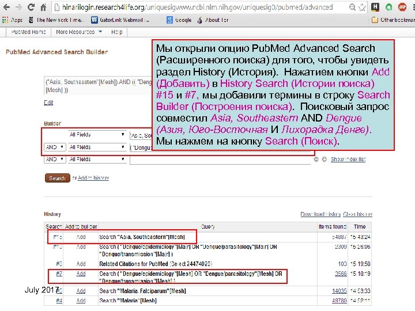Add a builder row with the plus icon
The height and width of the screenshot is (311, 415).
(x=324, y=159)
